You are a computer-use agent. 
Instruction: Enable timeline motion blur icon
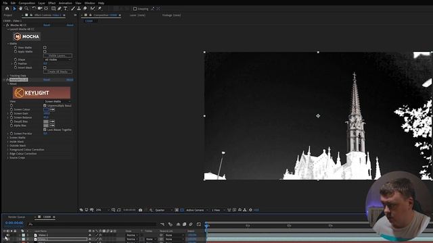[x=191, y=224]
